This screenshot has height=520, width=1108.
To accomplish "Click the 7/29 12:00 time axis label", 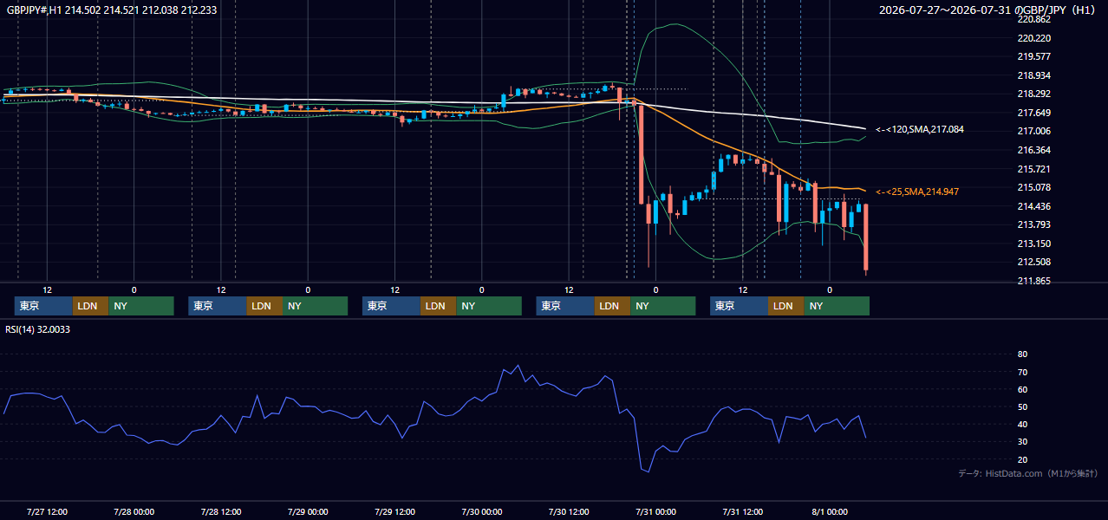I will [x=395, y=511].
